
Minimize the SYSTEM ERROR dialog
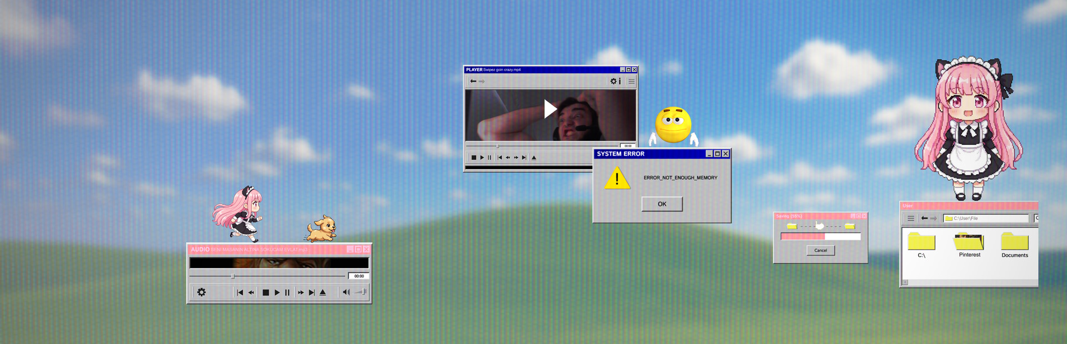tap(709, 154)
